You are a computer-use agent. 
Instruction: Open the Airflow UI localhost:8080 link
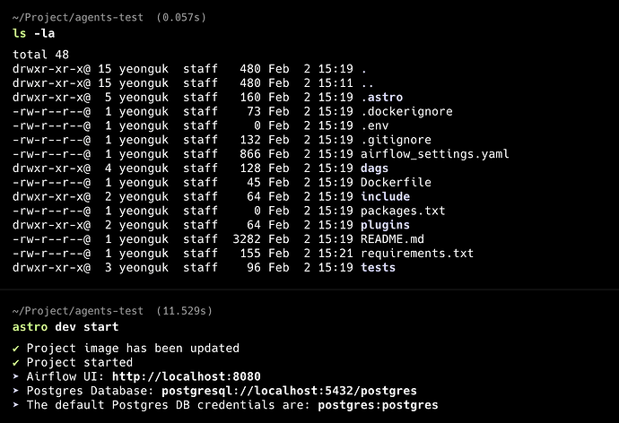click(180, 376)
